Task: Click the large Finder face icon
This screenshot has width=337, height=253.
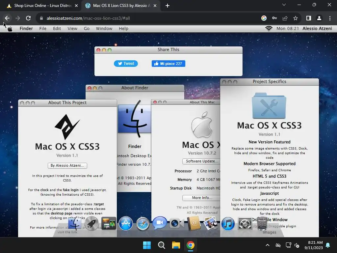Action: [134, 119]
